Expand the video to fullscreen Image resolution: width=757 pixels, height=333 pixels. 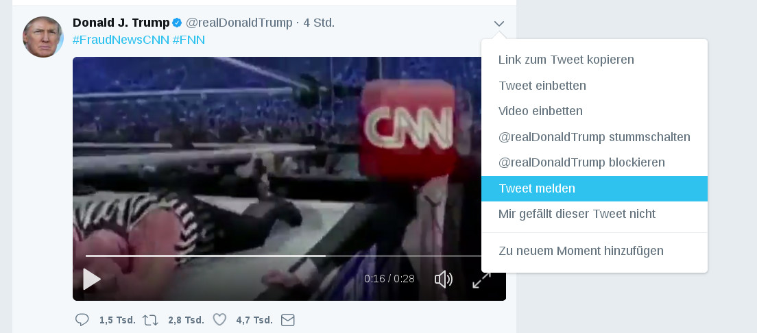click(481, 279)
